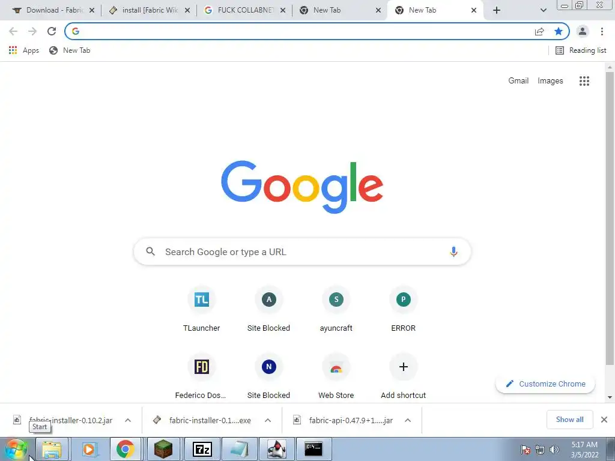Start voice search with microphone icon
Screen dimensions: 615x461
[453, 252]
